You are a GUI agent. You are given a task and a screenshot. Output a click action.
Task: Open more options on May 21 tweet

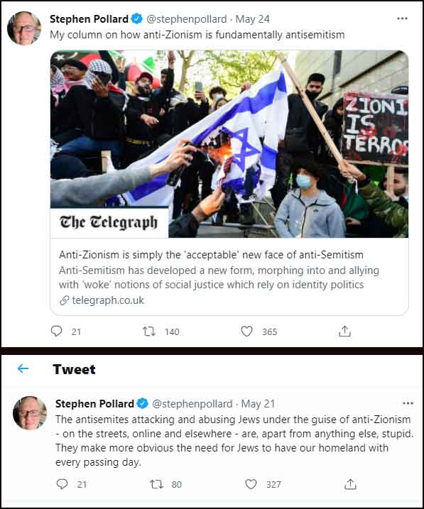point(408,403)
